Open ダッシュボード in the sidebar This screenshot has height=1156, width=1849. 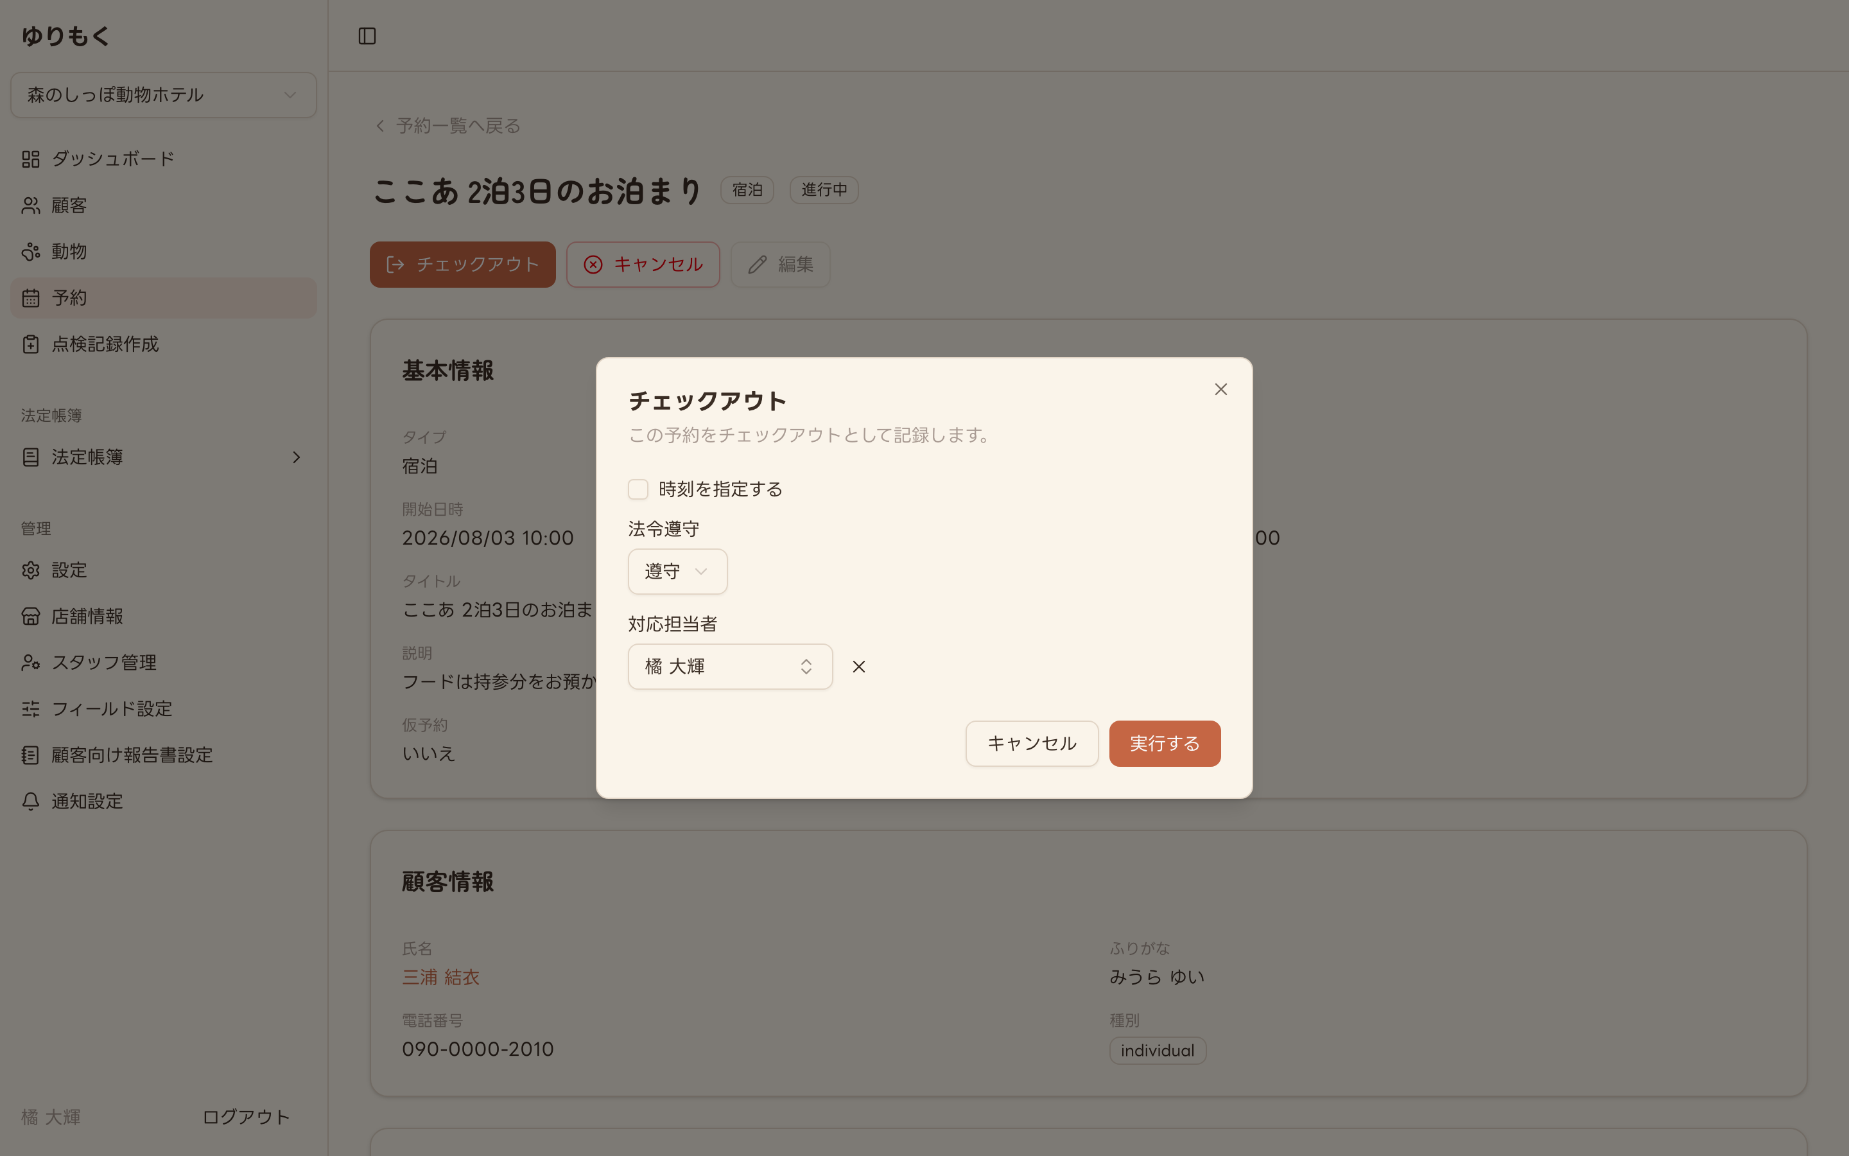tap(164, 159)
